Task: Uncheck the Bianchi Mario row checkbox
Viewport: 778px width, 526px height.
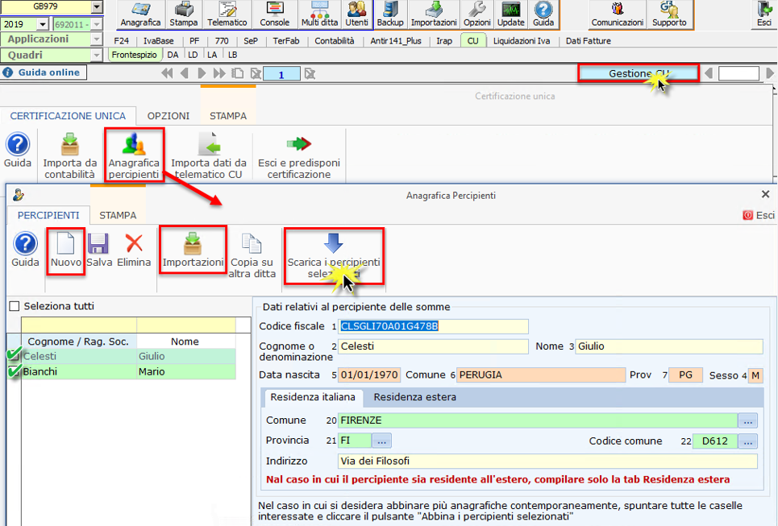Action: click(x=14, y=371)
